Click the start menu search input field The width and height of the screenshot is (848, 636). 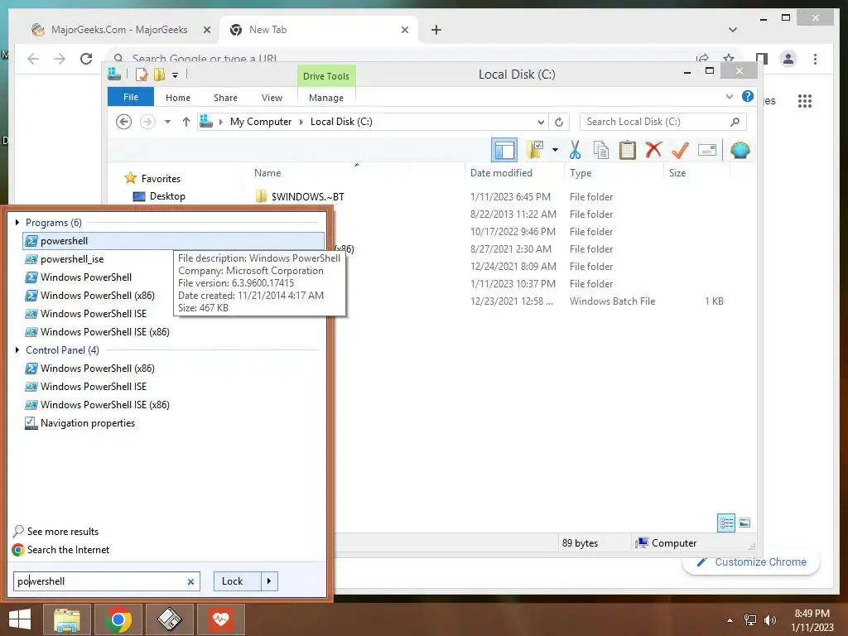coord(107,581)
